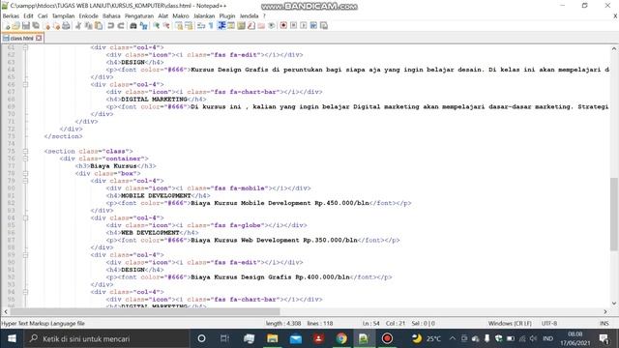This screenshot has height=348, width=619.
Task: Select the class.html document tab
Action: pos(21,39)
